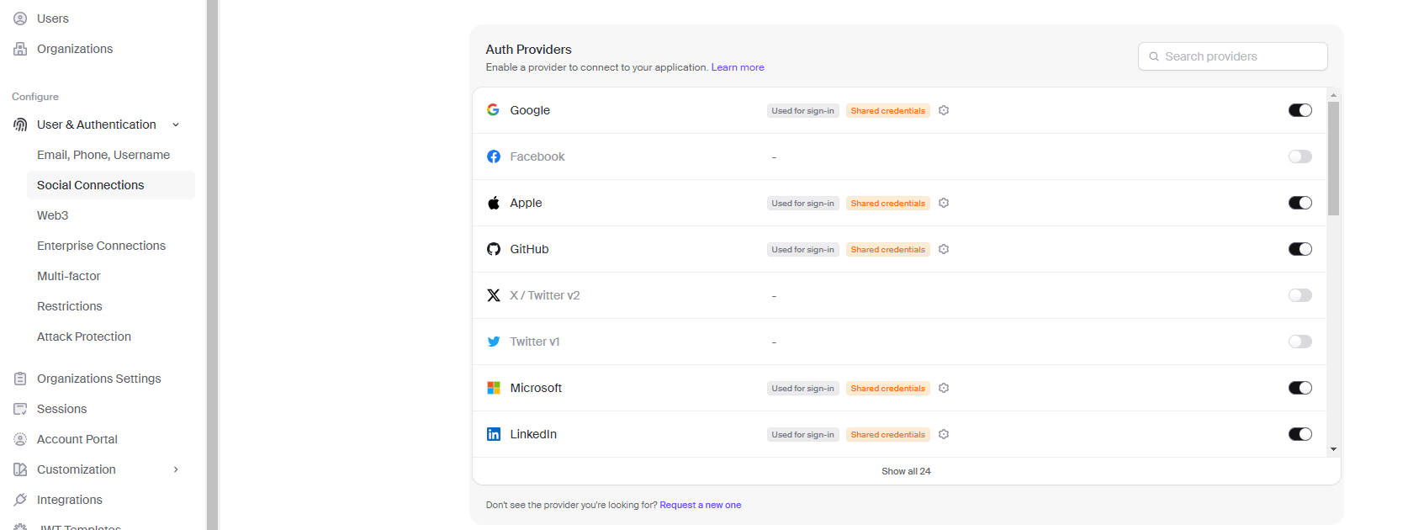Follow the Learn more link
Image resolution: width=1424 pixels, height=530 pixels.
[x=738, y=67]
